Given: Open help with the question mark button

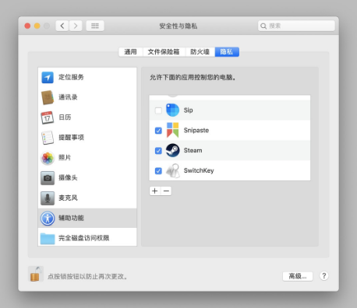Looking at the screenshot, I should (323, 276).
